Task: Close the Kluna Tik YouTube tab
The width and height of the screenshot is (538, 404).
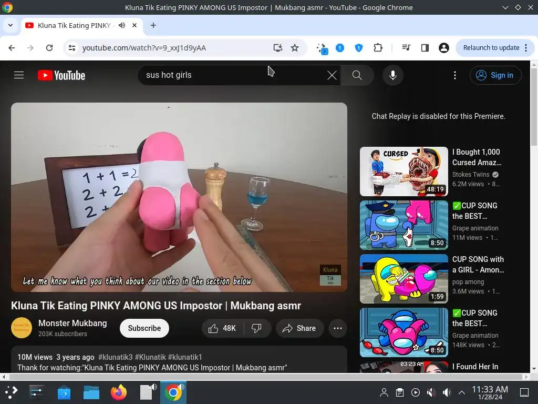Action: point(134,25)
